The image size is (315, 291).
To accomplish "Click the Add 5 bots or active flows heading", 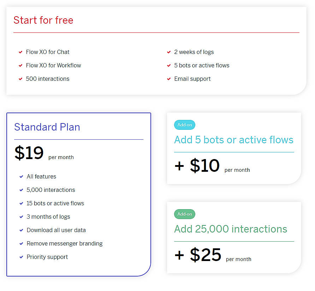I will tap(234, 140).
